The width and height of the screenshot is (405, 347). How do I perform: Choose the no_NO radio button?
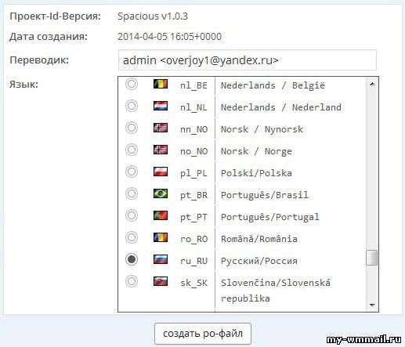click(132, 150)
